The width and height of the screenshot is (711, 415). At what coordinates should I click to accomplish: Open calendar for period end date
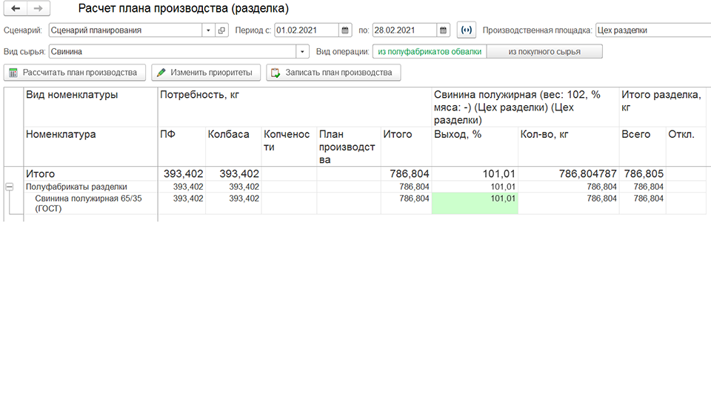pyautogui.click(x=443, y=30)
